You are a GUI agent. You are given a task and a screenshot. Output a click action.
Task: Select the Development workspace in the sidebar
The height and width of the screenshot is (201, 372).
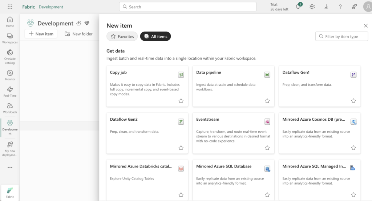(x=10, y=127)
